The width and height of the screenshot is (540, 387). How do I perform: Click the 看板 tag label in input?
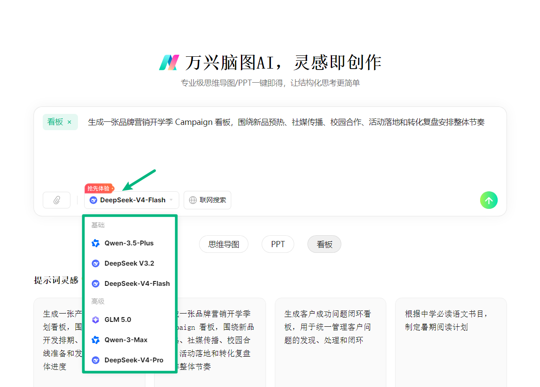(x=55, y=122)
